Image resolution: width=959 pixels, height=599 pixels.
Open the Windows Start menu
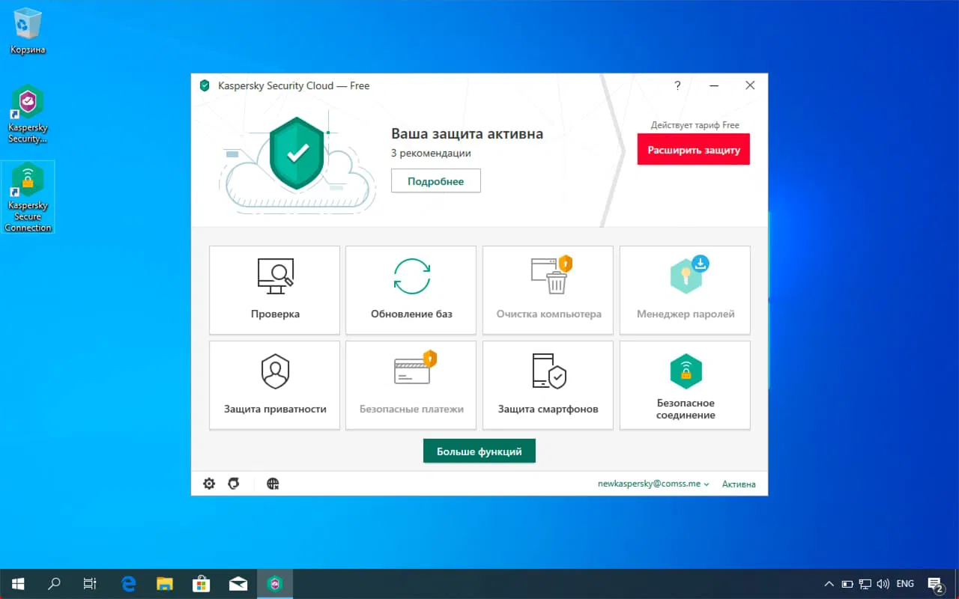click(x=16, y=583)
